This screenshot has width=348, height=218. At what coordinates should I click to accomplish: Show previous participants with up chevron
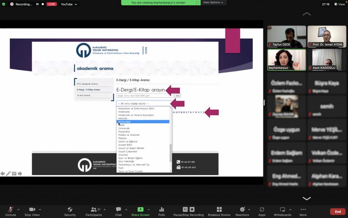point(307,14)
